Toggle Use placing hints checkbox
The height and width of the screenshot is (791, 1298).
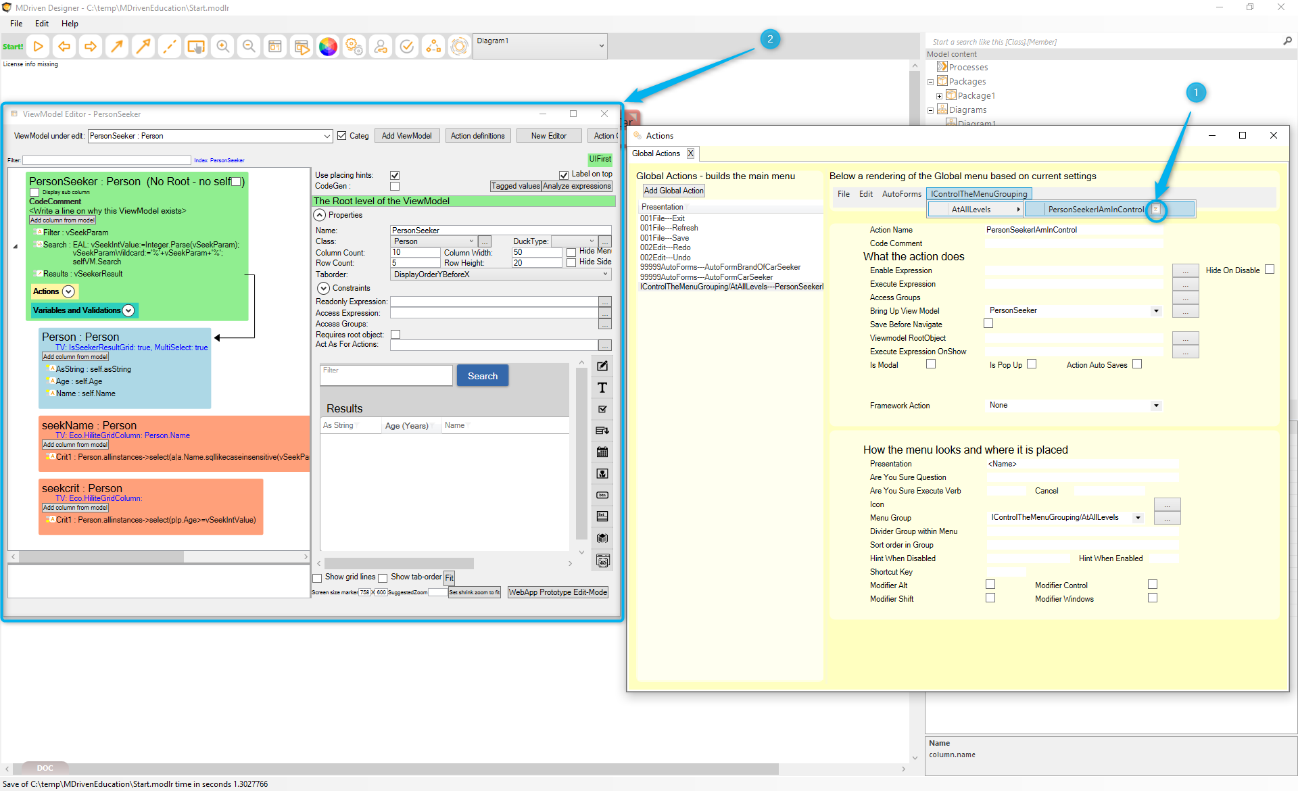(395, 175)
